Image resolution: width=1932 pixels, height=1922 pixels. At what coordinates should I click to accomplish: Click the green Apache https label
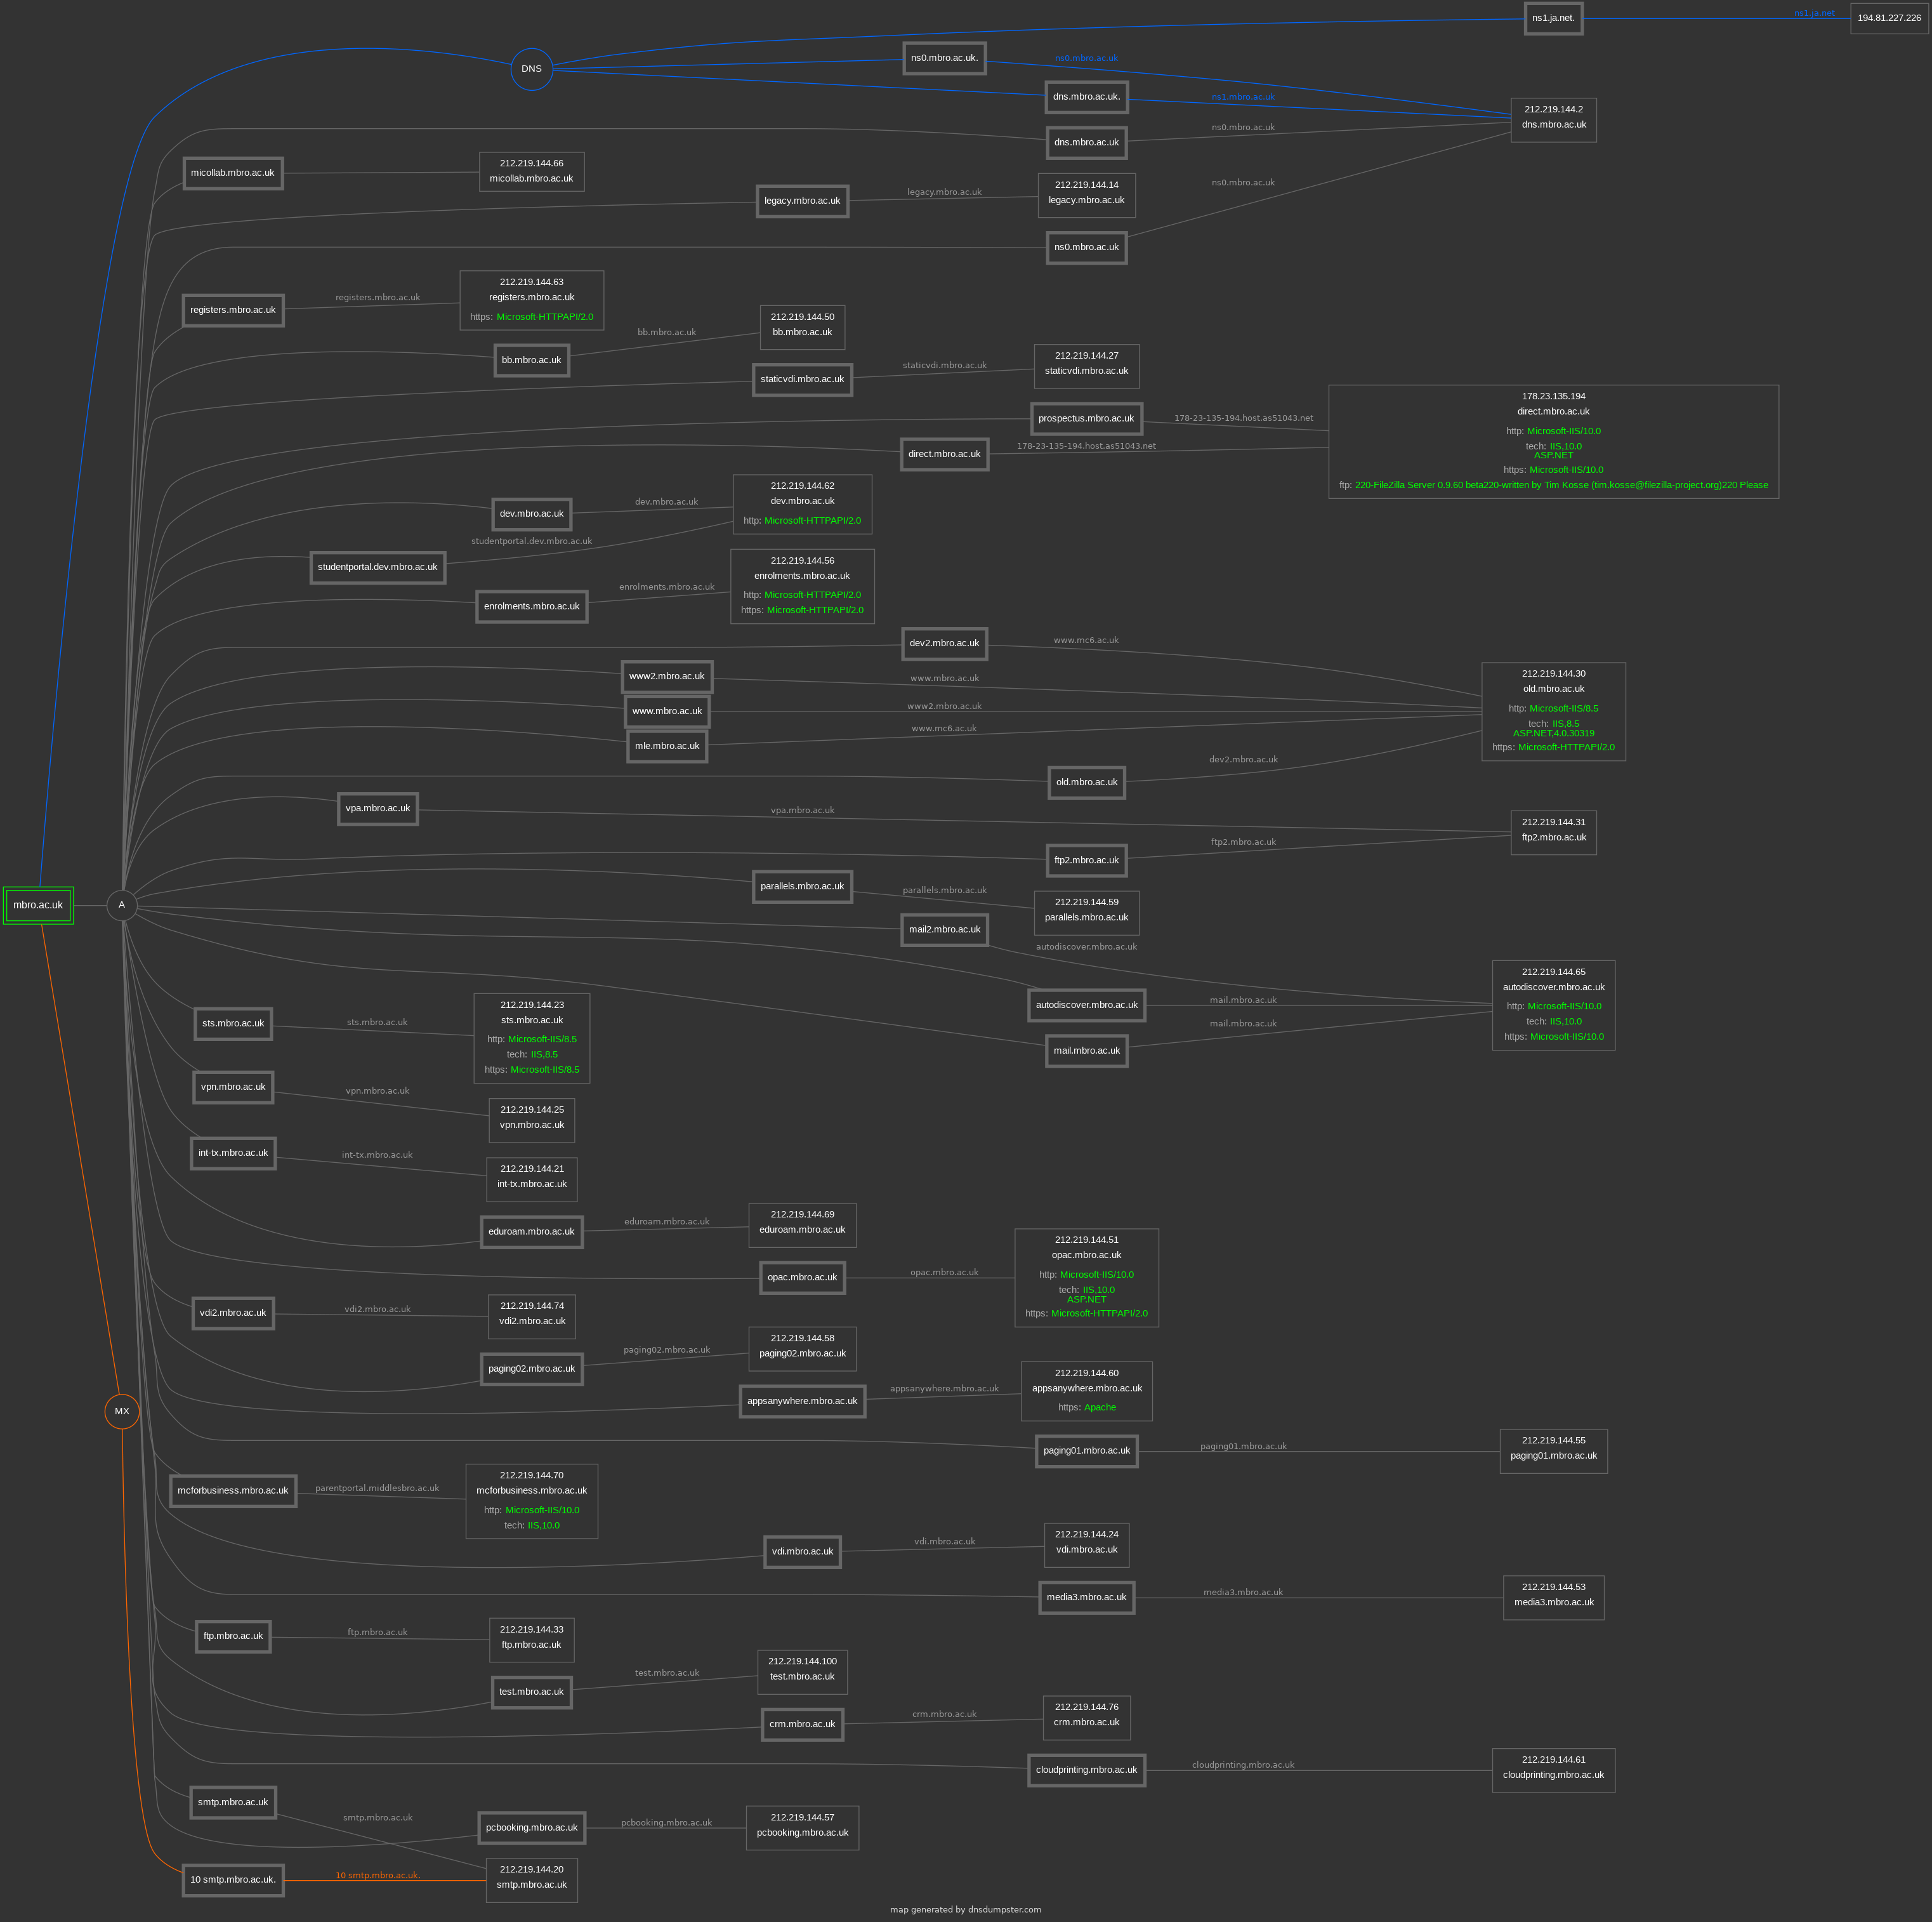tap(1100, 1408)
